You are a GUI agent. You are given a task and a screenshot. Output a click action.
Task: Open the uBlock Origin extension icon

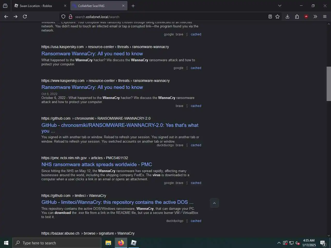pyautogui.click(x=306, y=17)
